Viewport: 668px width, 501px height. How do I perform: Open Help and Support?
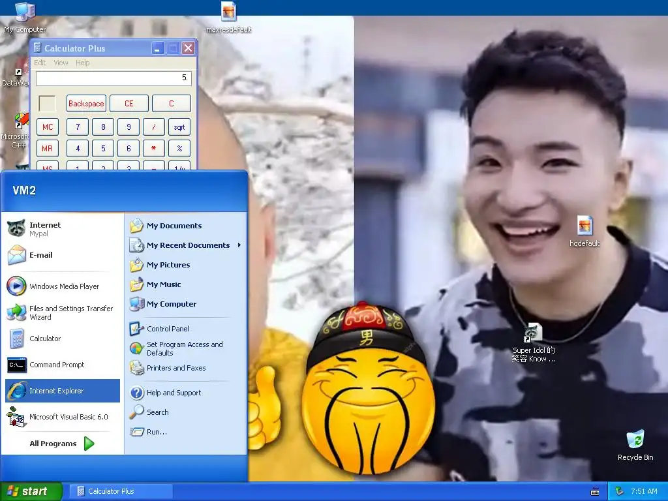click(x=186, y=393)
